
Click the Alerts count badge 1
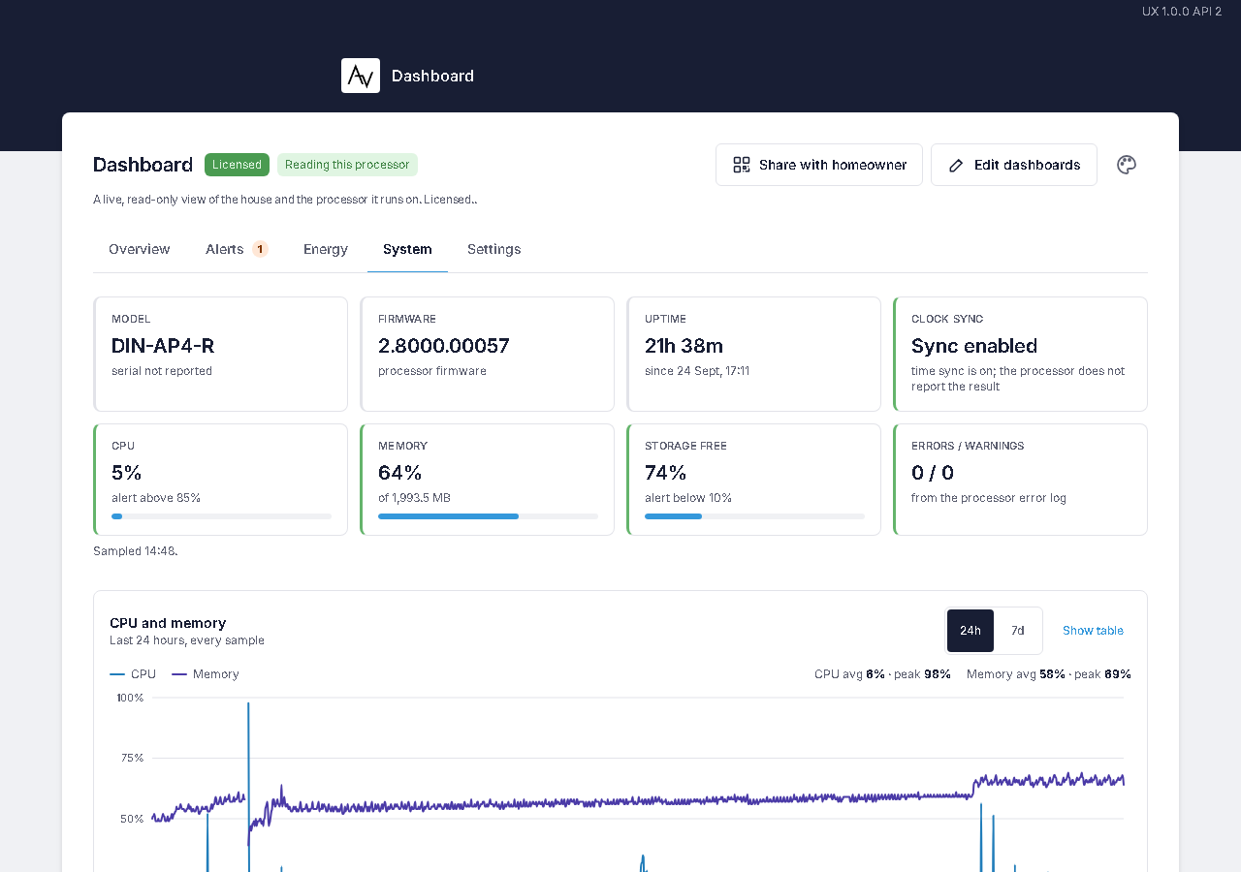tap(260, 249)
